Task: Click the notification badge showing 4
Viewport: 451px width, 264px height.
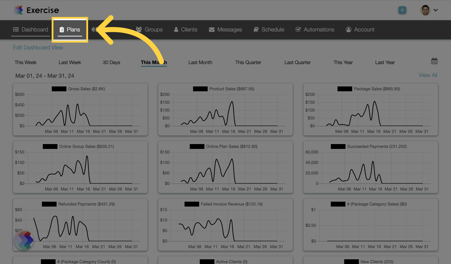Action: tap(402, 10)
